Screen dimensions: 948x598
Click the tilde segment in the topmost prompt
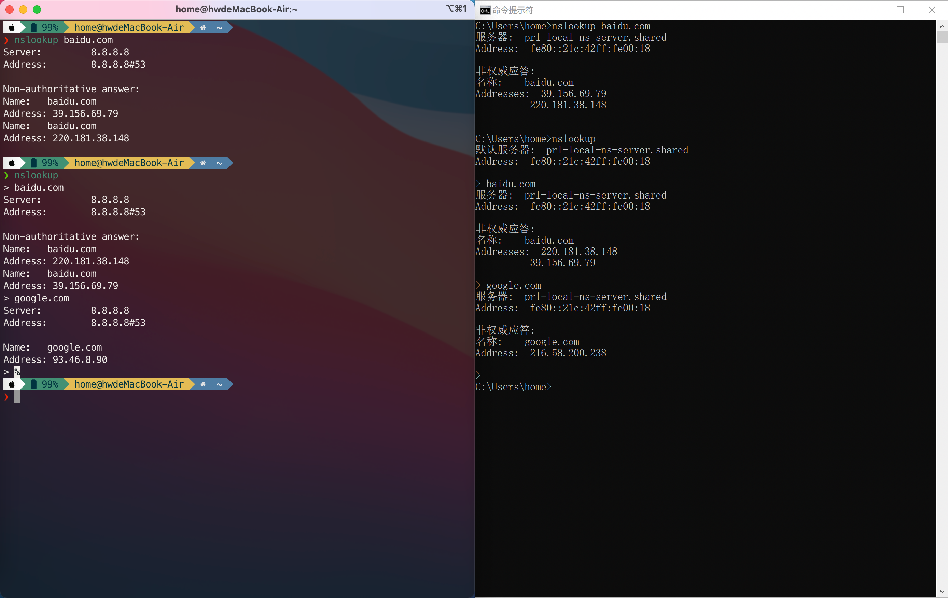pos(219,28)
